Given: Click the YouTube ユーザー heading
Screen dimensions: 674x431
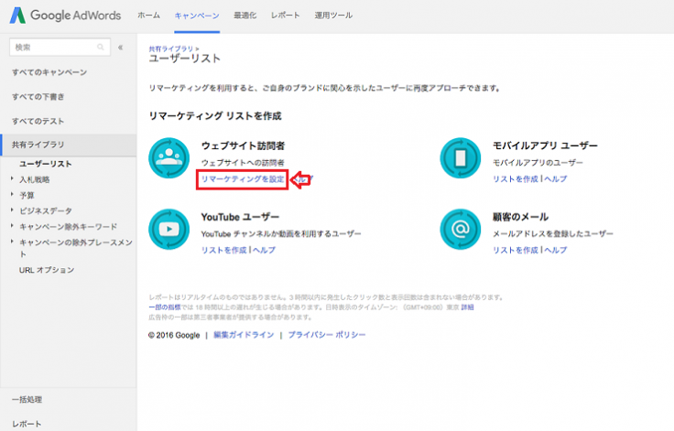Looking at the screenshot, I should (240, 218).
